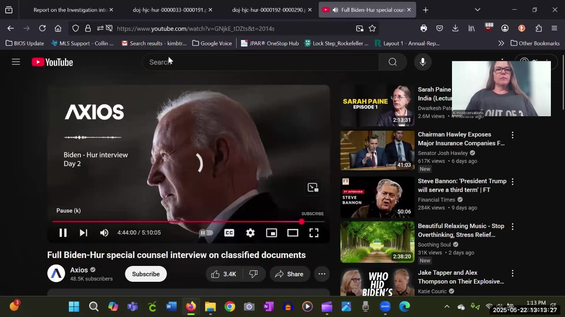Click the red scrubber handle on the progress bar
Image resolution: width=565 pixels, height=317 pixels.
[x=301, y=222]
